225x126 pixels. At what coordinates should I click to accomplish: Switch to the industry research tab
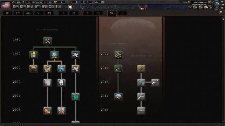122,13
